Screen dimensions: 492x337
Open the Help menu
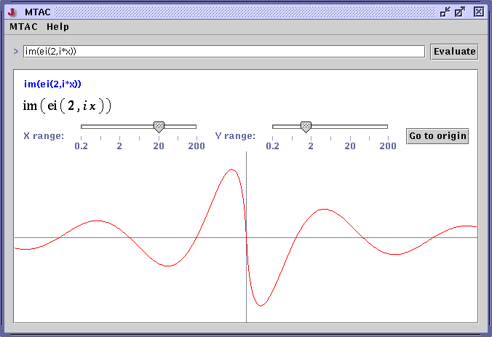click(x=57, y=27)
